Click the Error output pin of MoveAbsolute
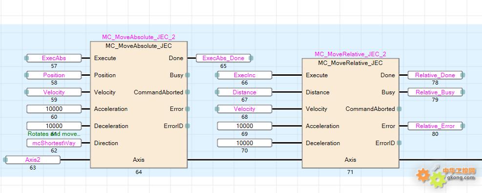482x193 pixels. pos(188,109)
